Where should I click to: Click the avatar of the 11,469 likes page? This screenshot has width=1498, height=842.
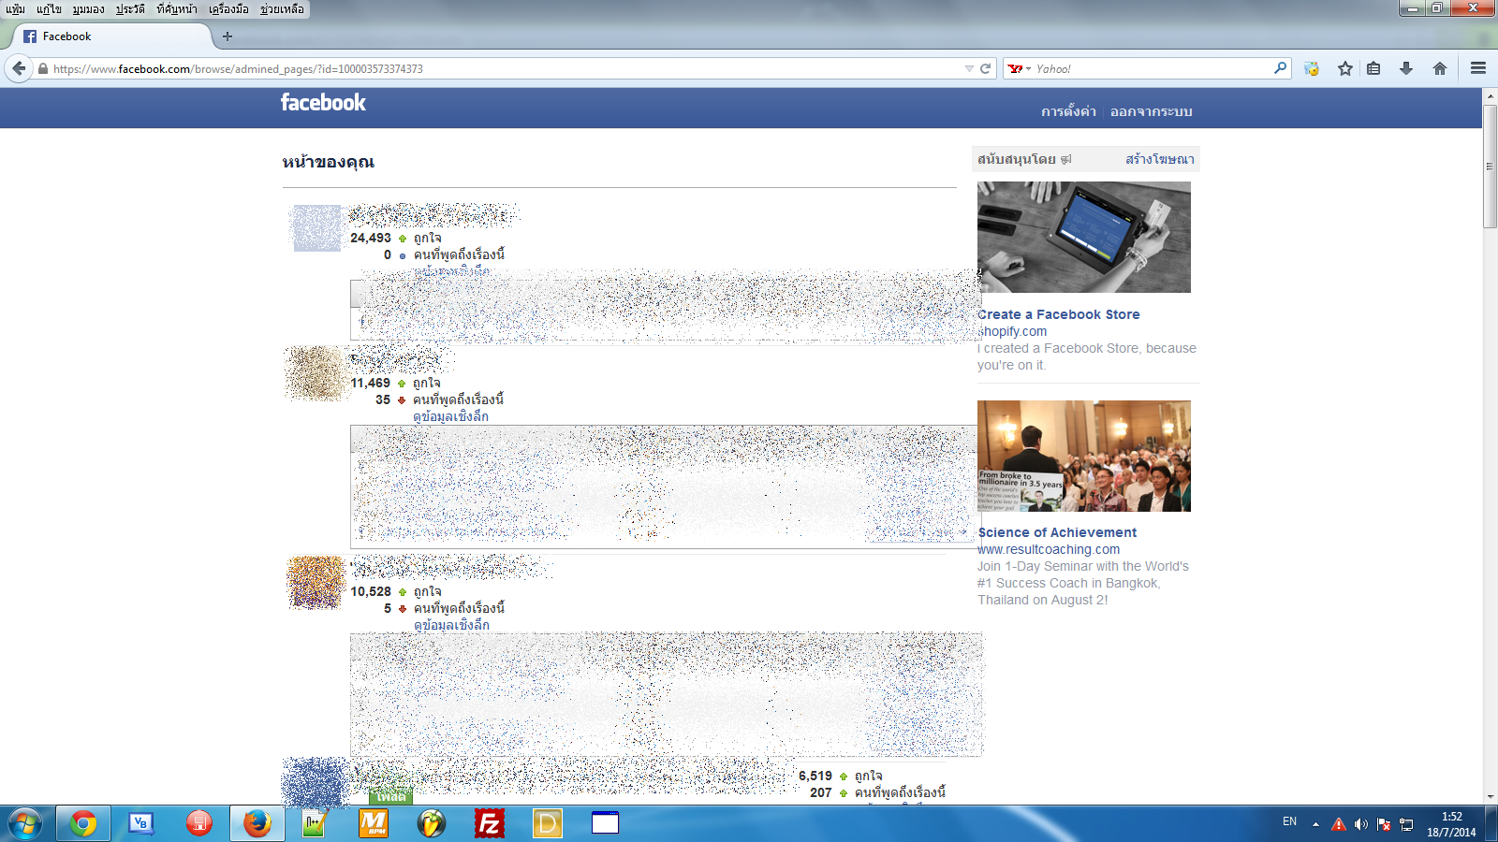(316, 373)
